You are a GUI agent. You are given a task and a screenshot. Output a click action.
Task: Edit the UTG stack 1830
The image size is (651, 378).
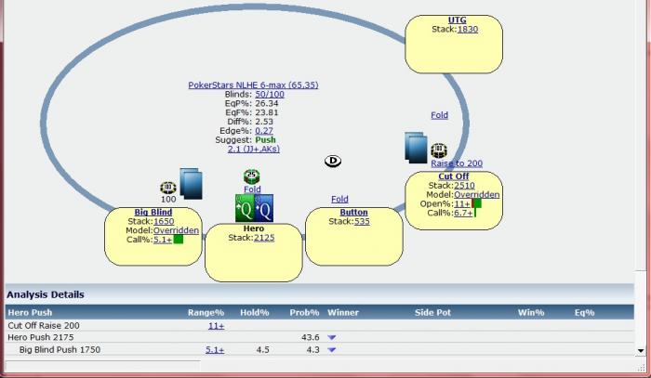coord(468,30)
